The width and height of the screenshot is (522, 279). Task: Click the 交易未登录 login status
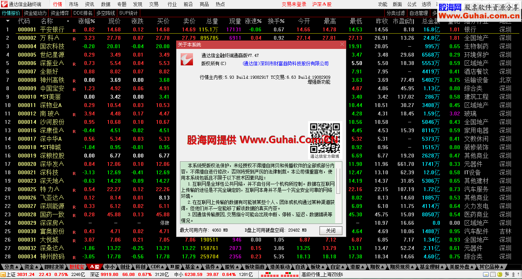[x=294, y=4]
